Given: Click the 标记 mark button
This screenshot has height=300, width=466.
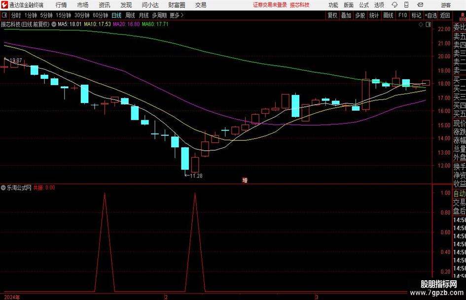Looking at the screenshot, I should (416, 15).
